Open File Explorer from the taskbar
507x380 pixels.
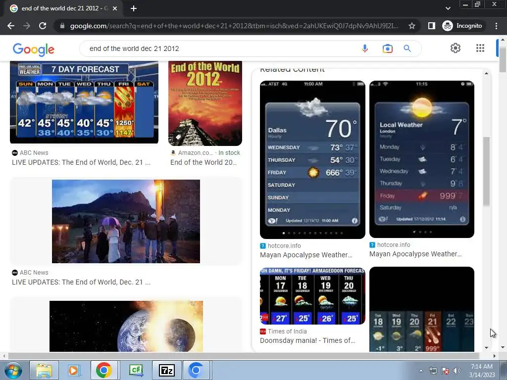[x=44, y=370]
